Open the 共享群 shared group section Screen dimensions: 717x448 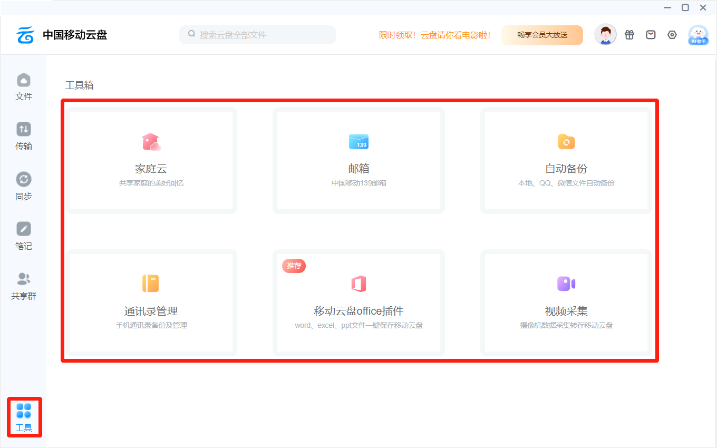coord(24,287)
